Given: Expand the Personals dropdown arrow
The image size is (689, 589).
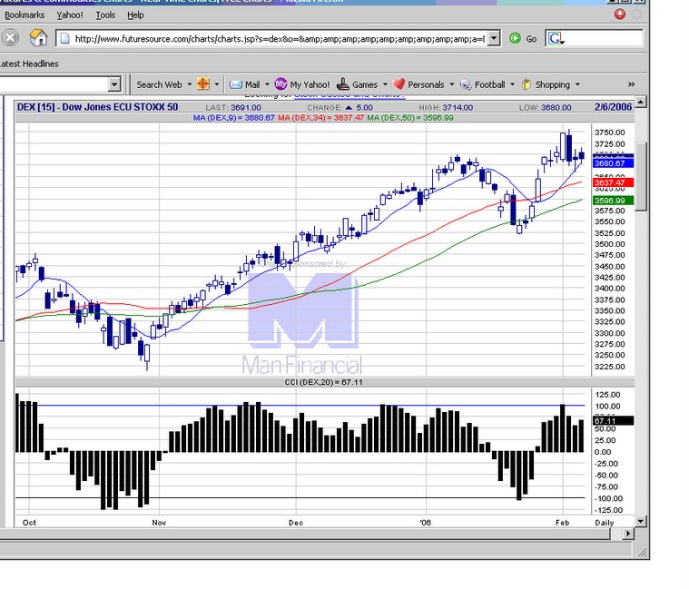Looking at the screenshot, I should point(452,84).
